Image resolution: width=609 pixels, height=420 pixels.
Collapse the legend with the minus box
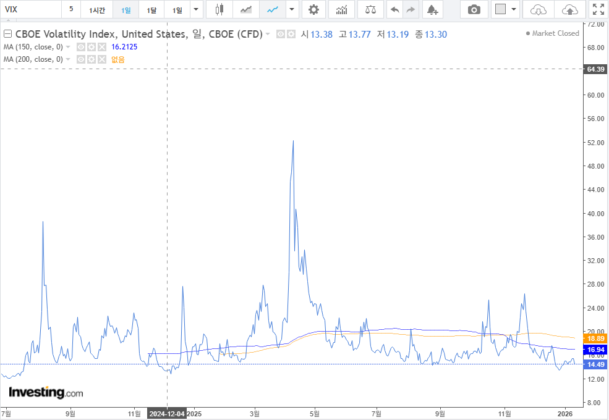7,34
